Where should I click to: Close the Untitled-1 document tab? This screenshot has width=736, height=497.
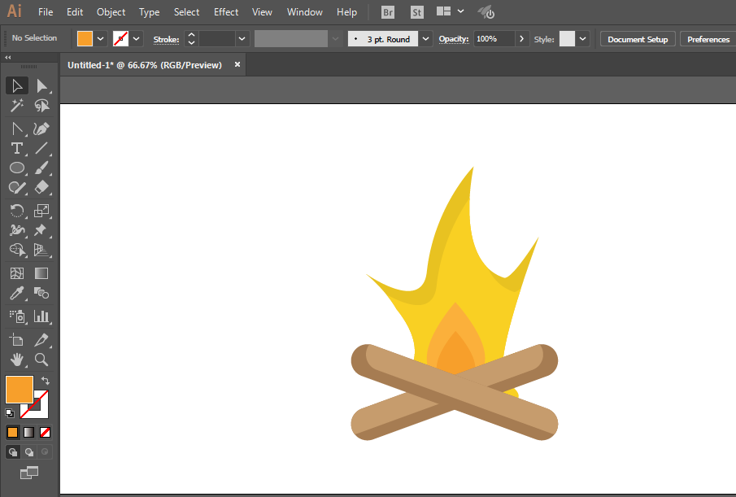pyautogui.click(x=237, y=64)
